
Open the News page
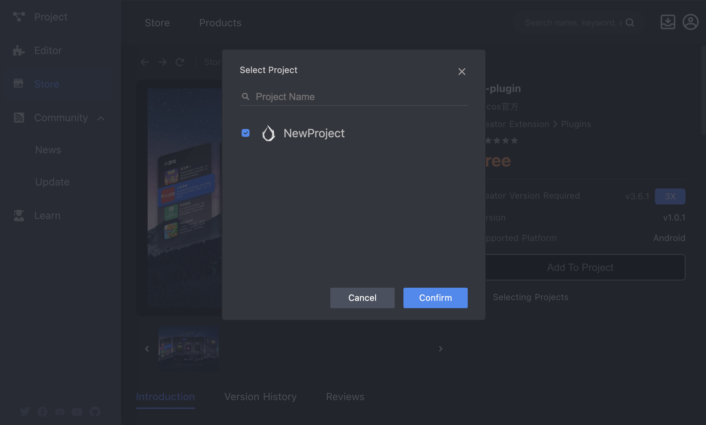(48, 150)
